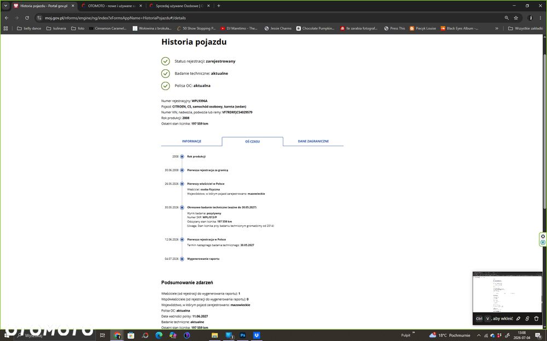Open the Piecyk Louise bookmark
Screen dimensions: 547x341
tap(423, 28)
